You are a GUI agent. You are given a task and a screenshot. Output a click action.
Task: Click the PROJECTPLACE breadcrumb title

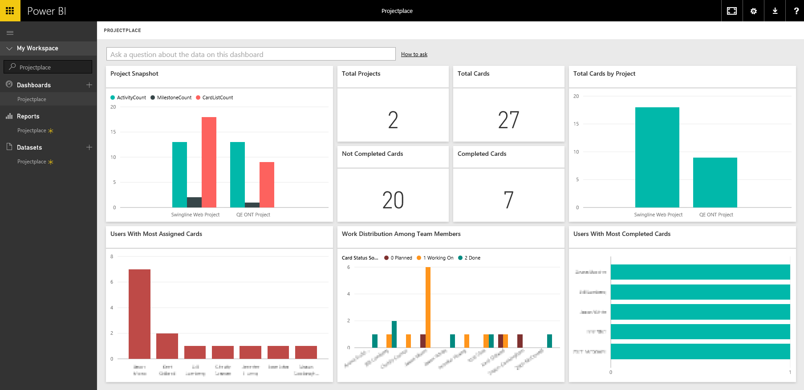tap(122, 30)
